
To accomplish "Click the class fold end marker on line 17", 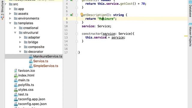I will point(77,52).
